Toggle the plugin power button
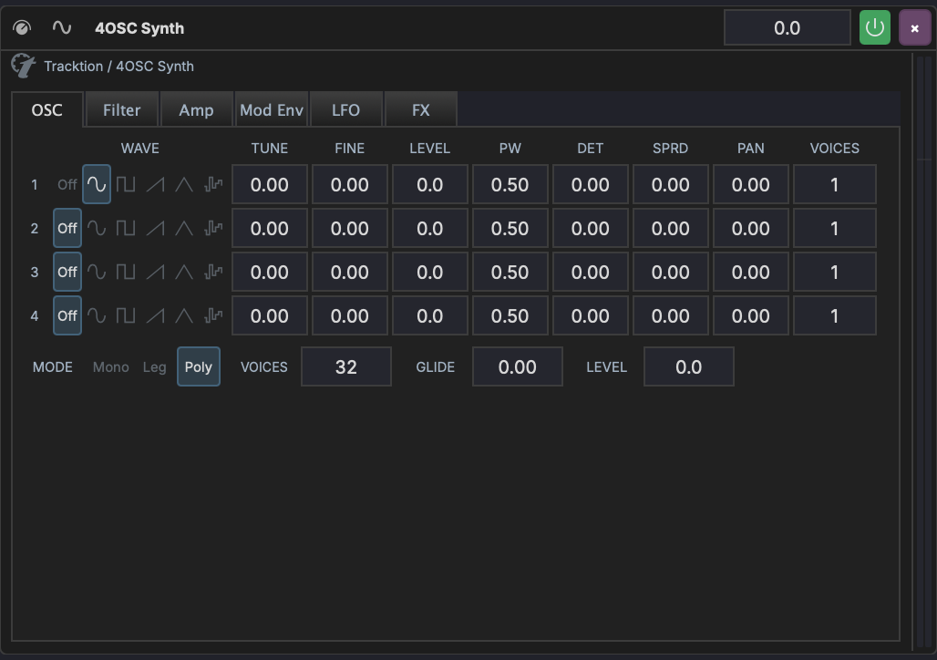Screen dimensions: 937x660 (x=874, y=27)
